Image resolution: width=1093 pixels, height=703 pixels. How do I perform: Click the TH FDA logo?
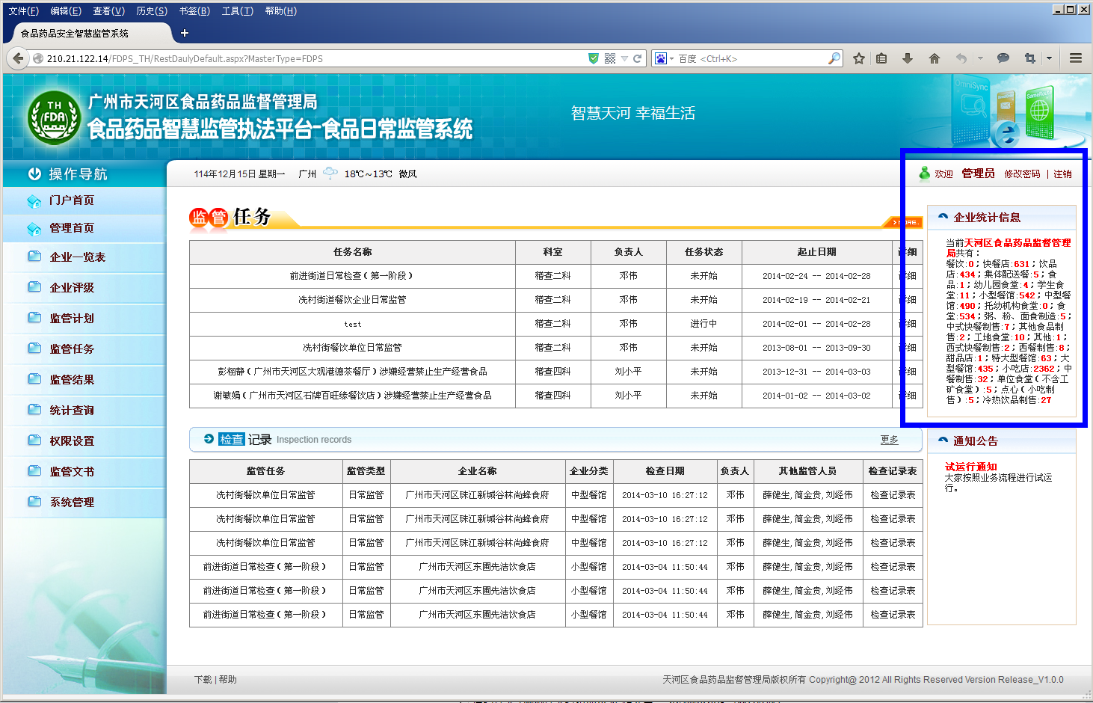click(x=54, y=117)
